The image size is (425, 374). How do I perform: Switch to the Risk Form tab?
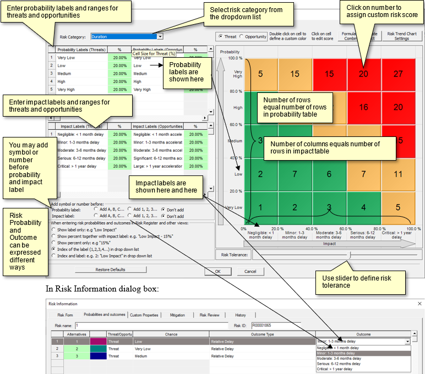(x=65, y=315)
